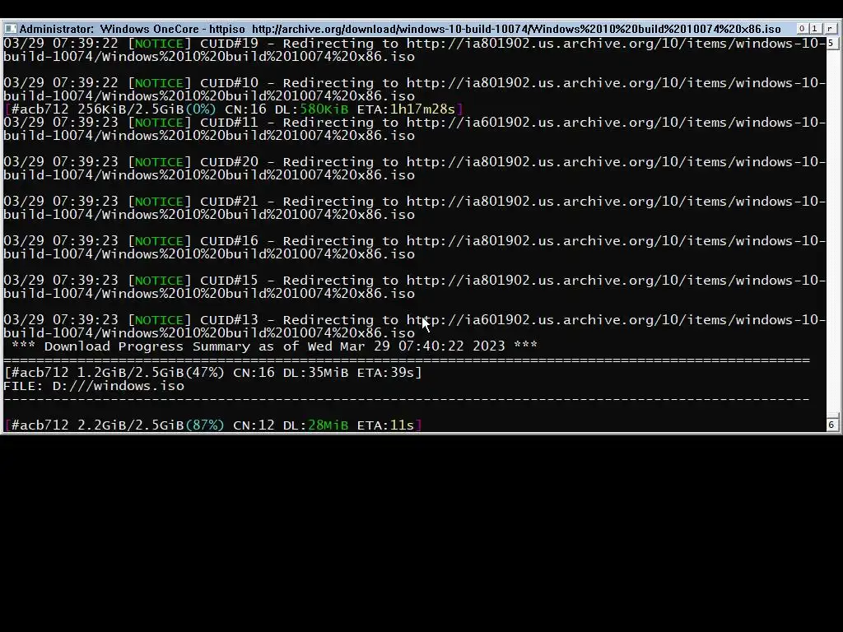Click the scrollbar down arrow labeled 6

coord(831,425)
